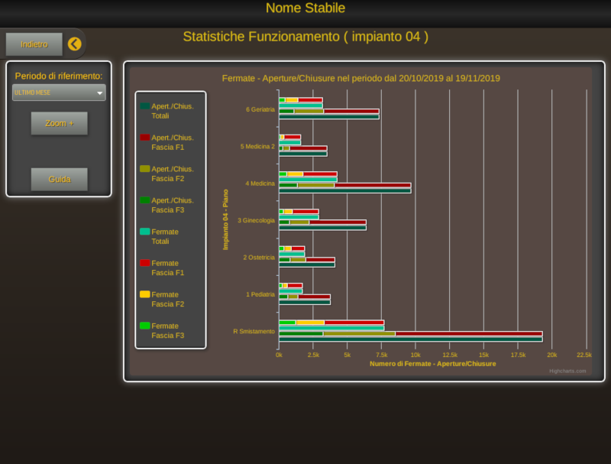Toggle Fermate Fascia F1 legend series
611x464 pixels.
(162, 268)
